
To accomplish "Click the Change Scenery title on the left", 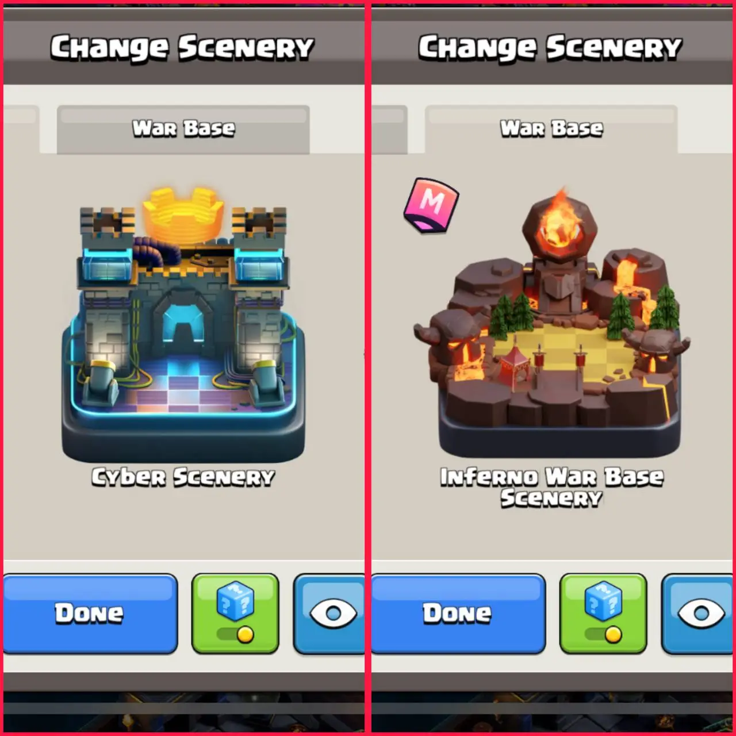I will [x=182, y=48].
